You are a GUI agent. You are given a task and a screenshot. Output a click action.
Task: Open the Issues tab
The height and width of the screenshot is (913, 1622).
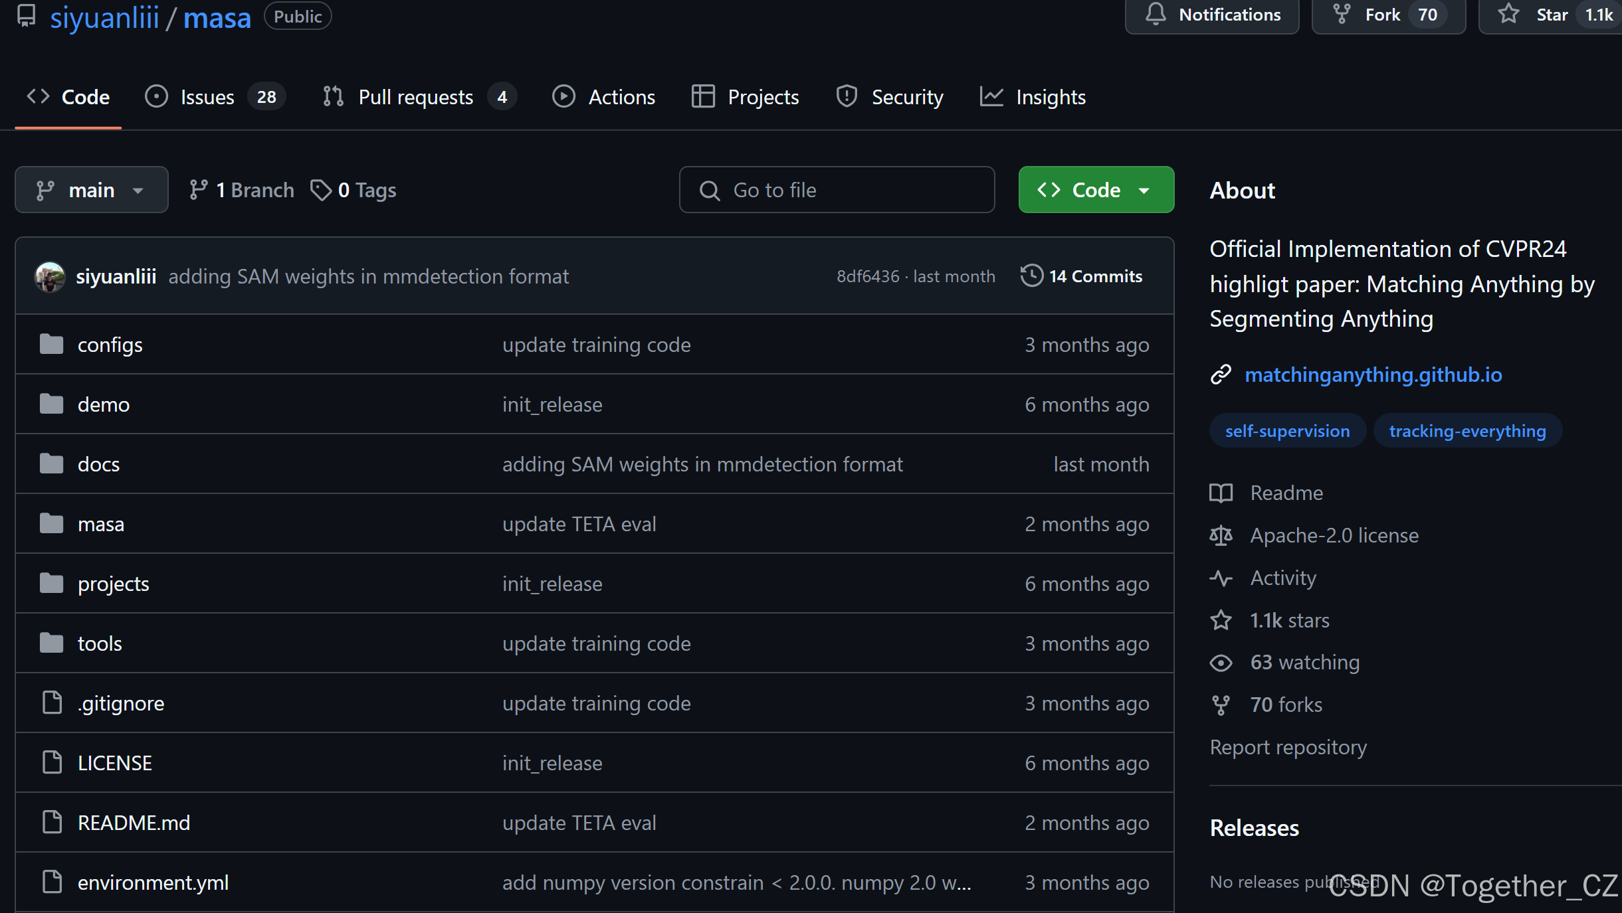coord(207,98)
